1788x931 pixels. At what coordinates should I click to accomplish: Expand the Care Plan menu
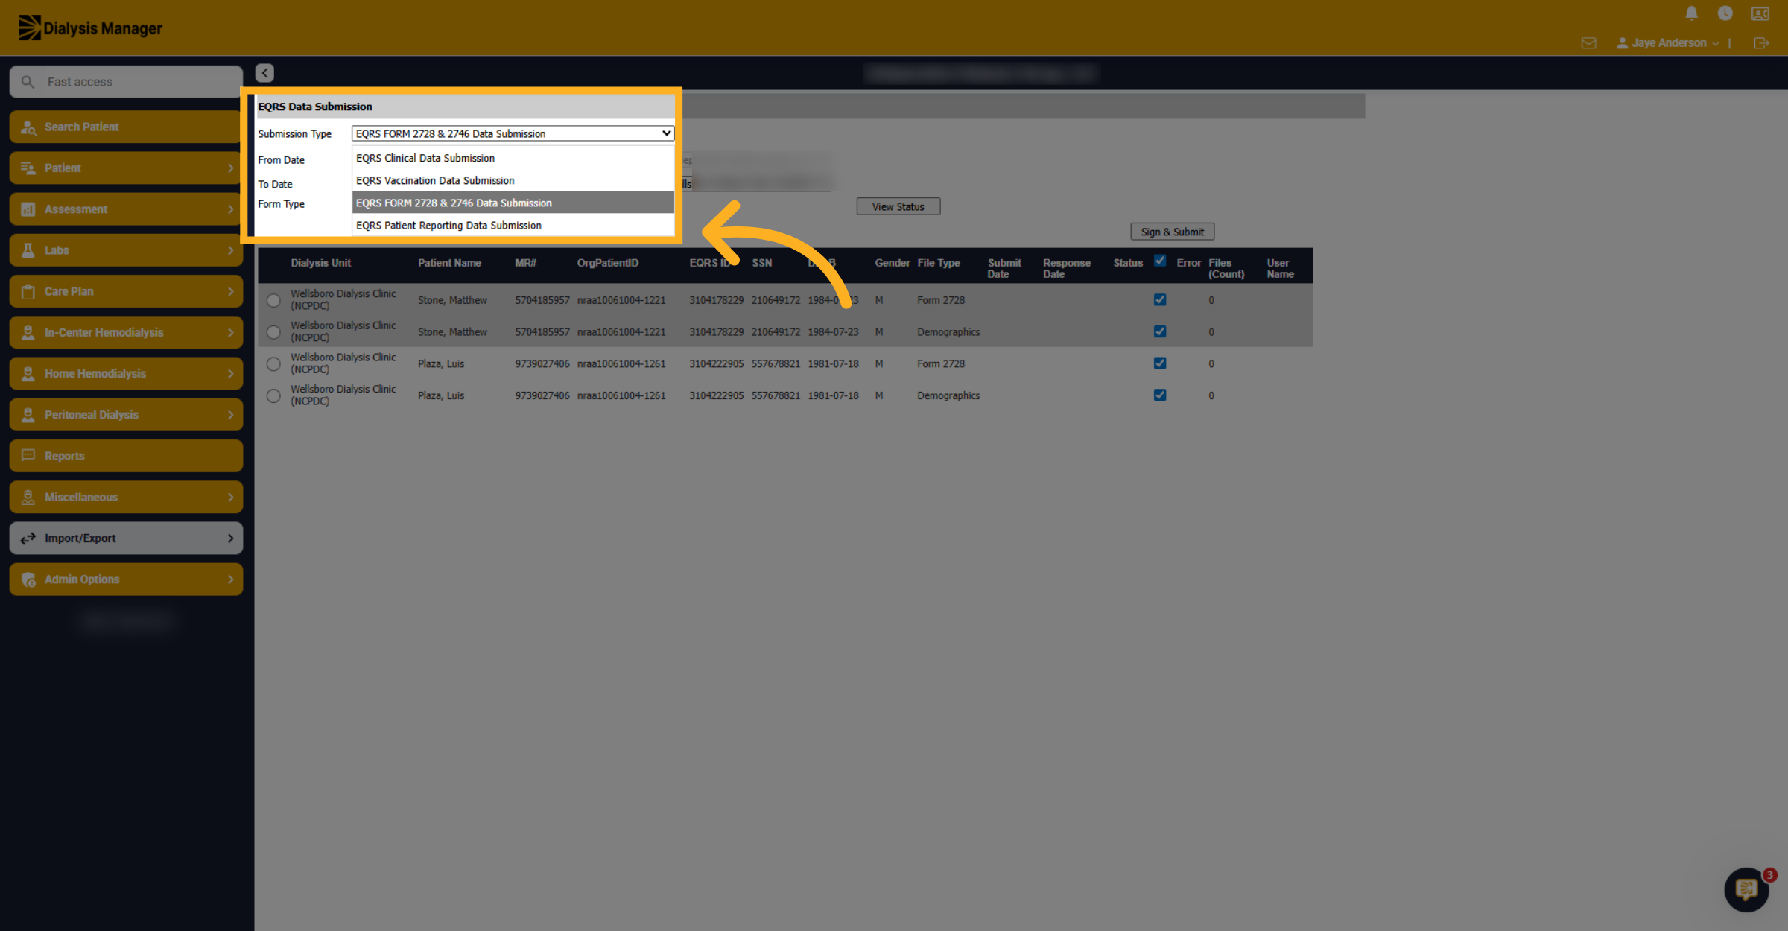(x=126, y=291)
